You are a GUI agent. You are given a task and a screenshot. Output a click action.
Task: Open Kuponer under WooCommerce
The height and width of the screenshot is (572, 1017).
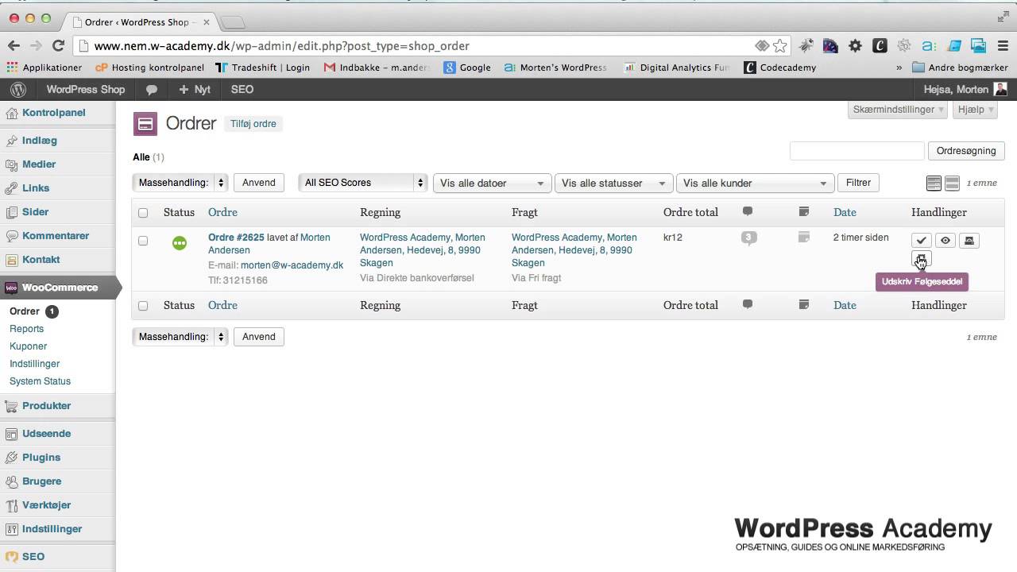[x=28, y=346]
